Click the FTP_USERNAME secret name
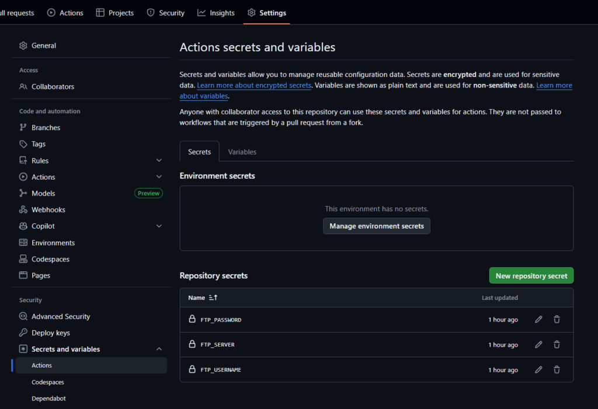598x409 pixels. pyautogui.click(x=221, y=370)
